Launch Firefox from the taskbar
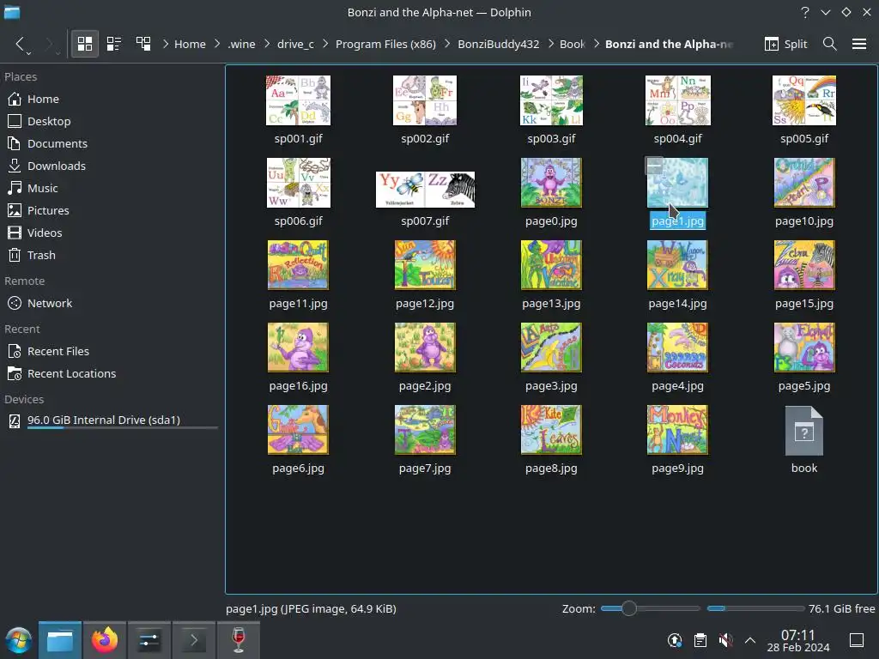The image size is (879, 659). [104, 640]
